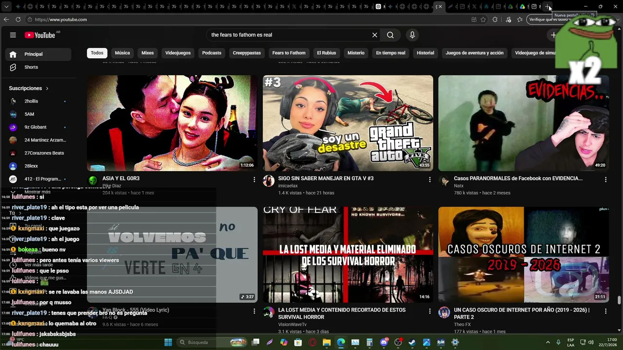Open options for LA LOST MEDIA video
Image resolution: width=623 pixels, height=350 pixels.
tap(430, 311)
